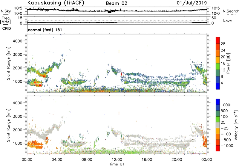Click the 'N.Search' legend label
Screen dimensions: 239x166
pyautogui.click(x=231, y=11)
